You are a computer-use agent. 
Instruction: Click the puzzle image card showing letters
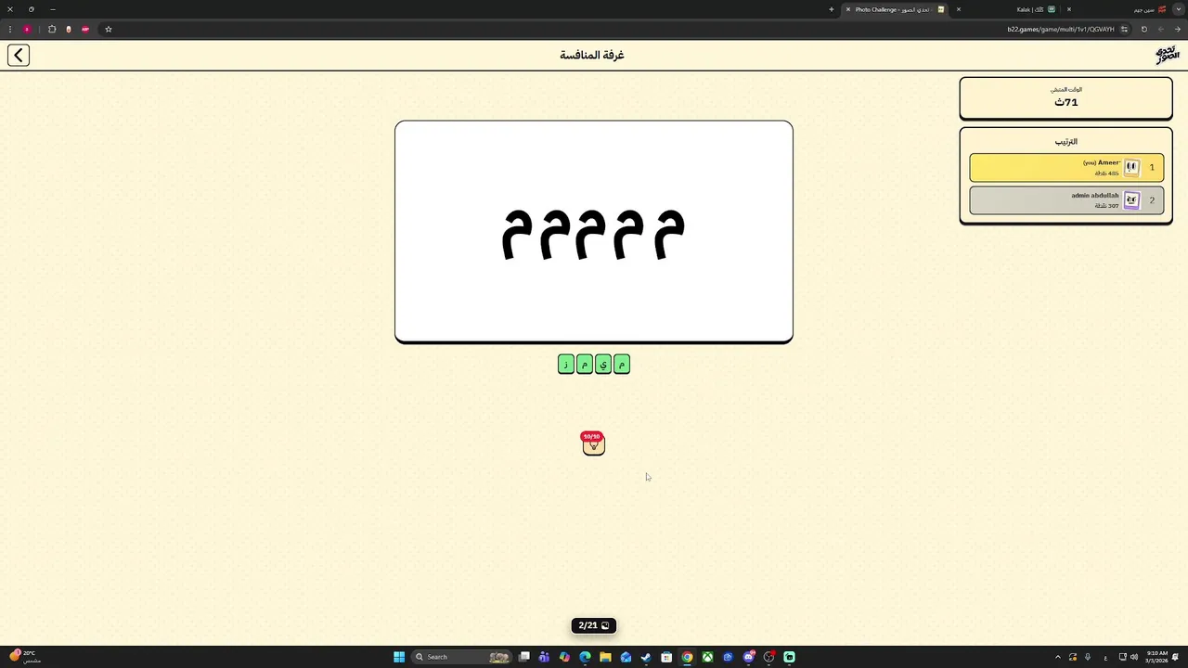click(x=594, y=232)
